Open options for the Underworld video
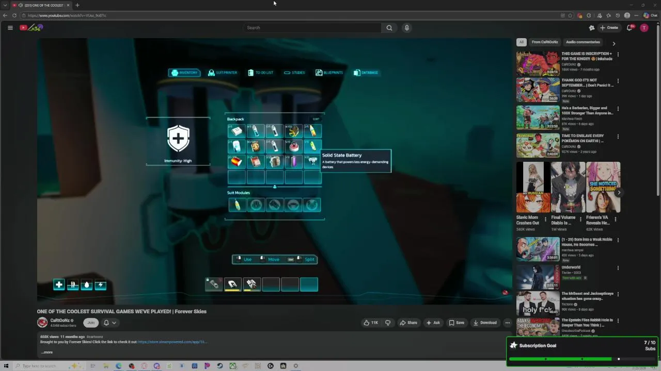This screenshot has height=371, width=661. [x=618, y=268]
